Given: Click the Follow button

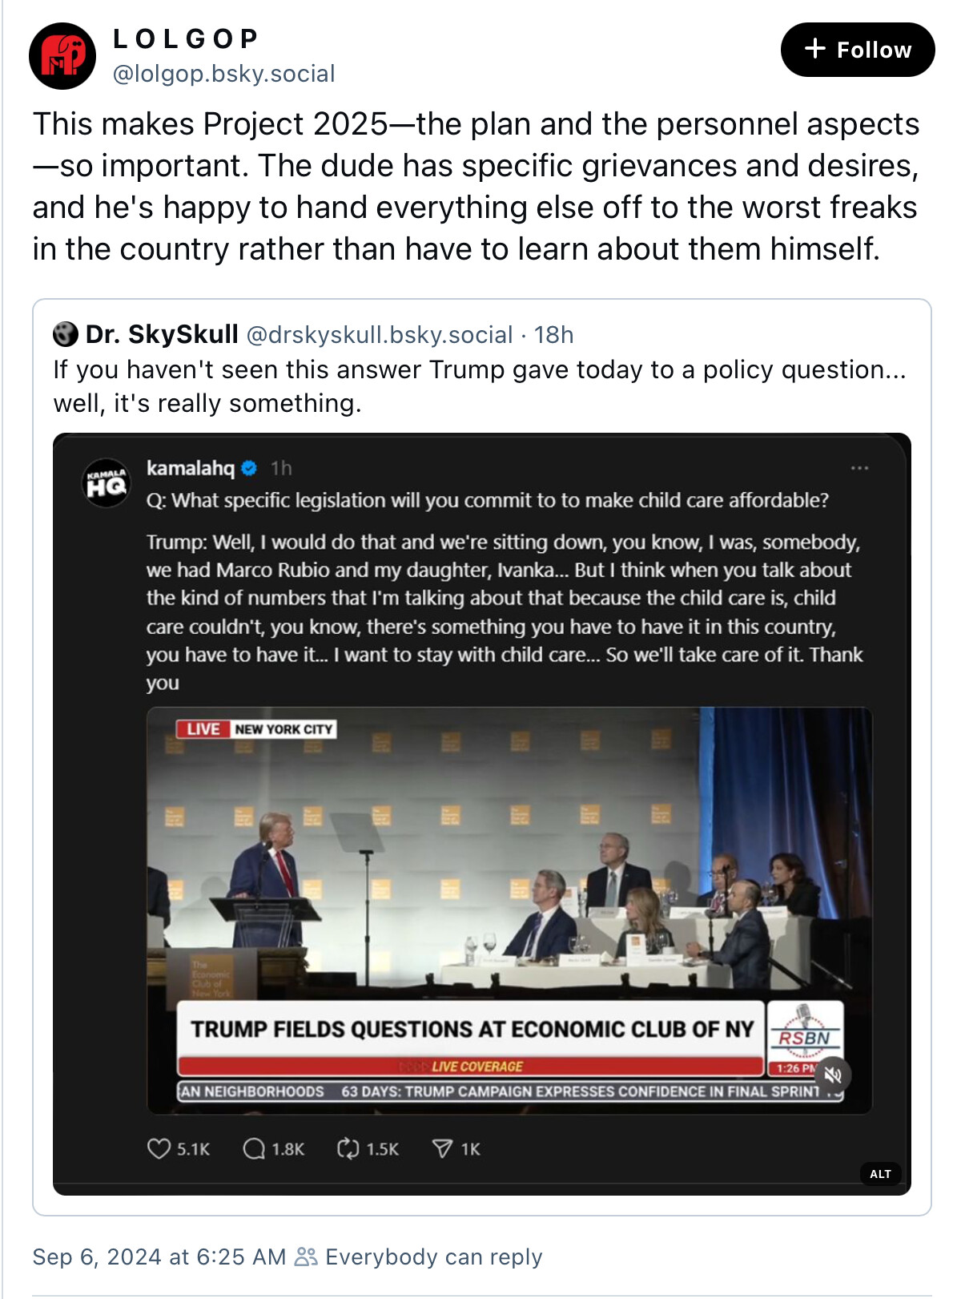Looking at the screenshot, I should 857,50.
